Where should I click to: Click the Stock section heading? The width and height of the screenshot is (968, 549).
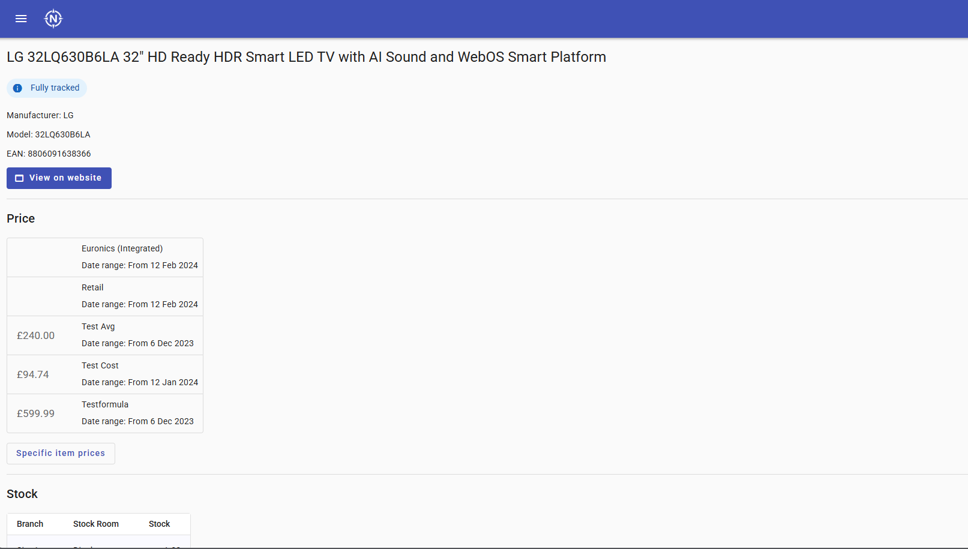tap(22, 494)
